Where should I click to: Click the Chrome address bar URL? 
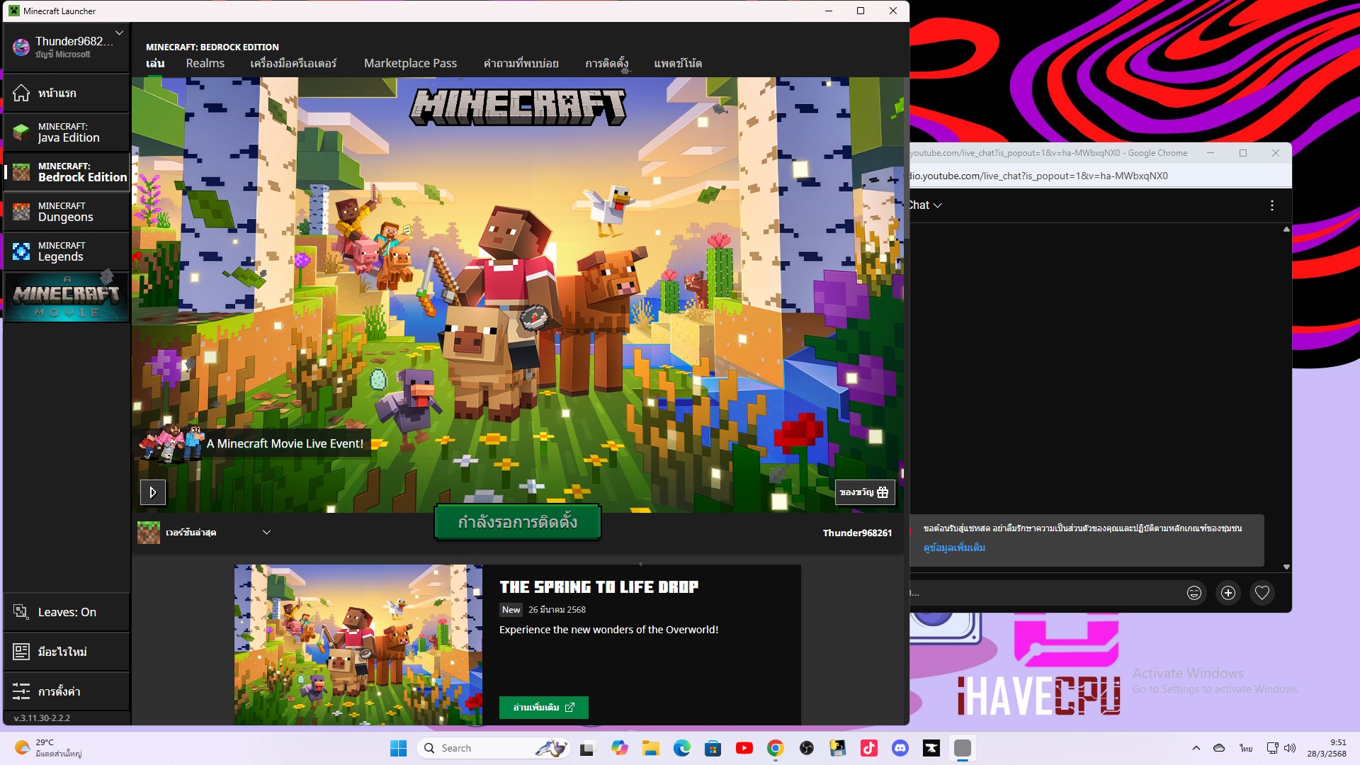click(x=1039, y=176)
